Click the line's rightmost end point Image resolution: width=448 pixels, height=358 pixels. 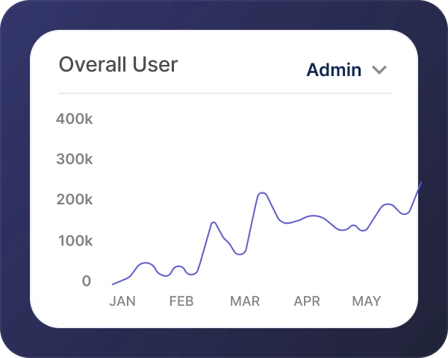pyautogui.click(x=420, y=183)
